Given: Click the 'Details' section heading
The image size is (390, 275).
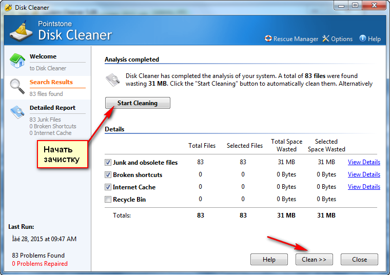Looking at the screenshot, I should 114,129.
